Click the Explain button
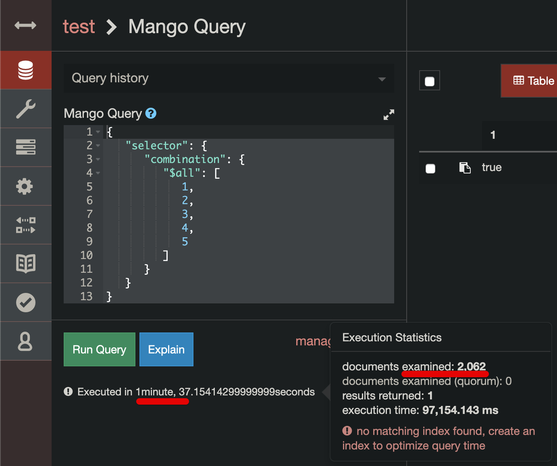Image resolution: width=557 pixels, height=466 pixels. [x=166, y=349]
